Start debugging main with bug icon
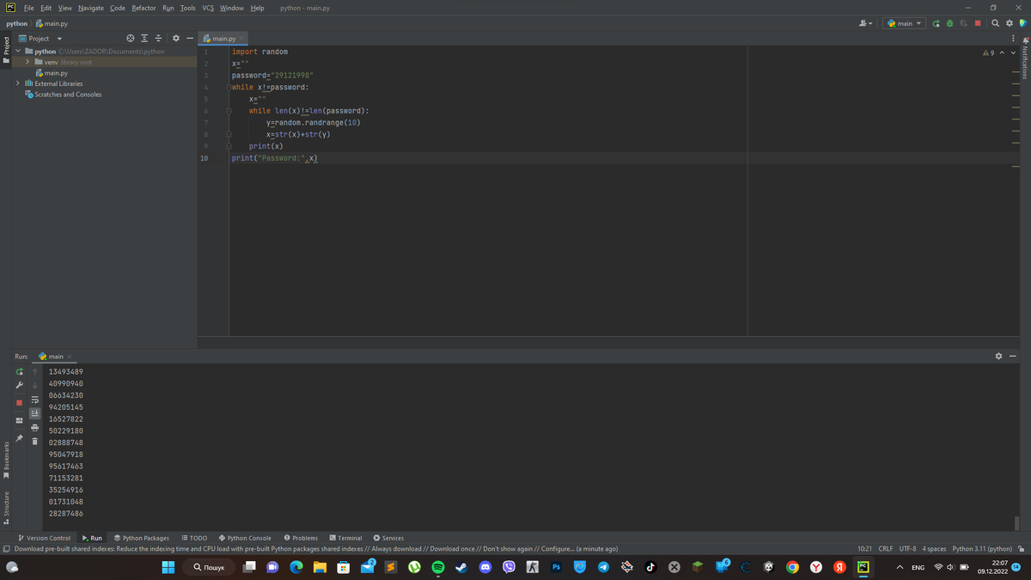1031x580 pixels. coord(950,23)
